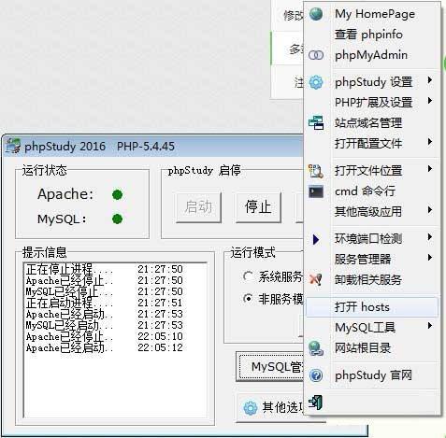Viewport: 446px width, 438px height.
Task: Click the log line Apache已经启动 22:05:12
Action: 105,347
